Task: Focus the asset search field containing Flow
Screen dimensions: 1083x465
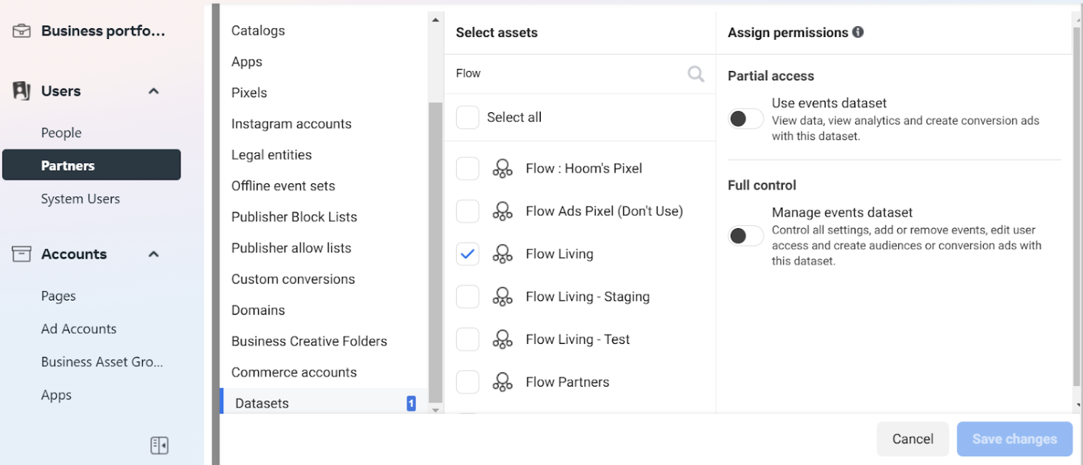Action: 565,74
